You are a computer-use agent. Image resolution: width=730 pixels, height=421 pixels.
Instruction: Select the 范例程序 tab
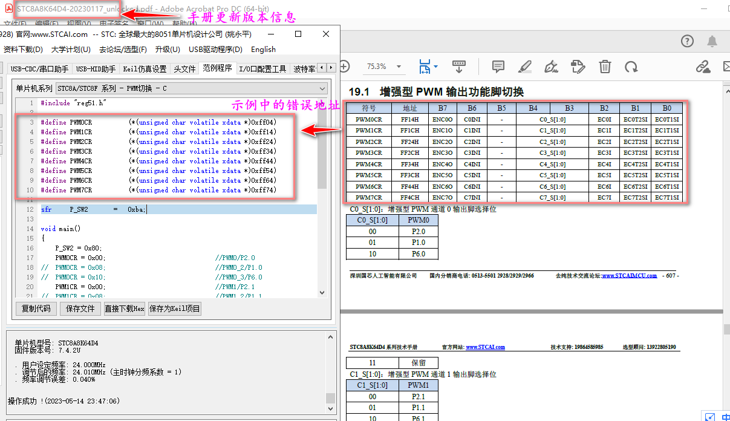click(x=217, y=68)
